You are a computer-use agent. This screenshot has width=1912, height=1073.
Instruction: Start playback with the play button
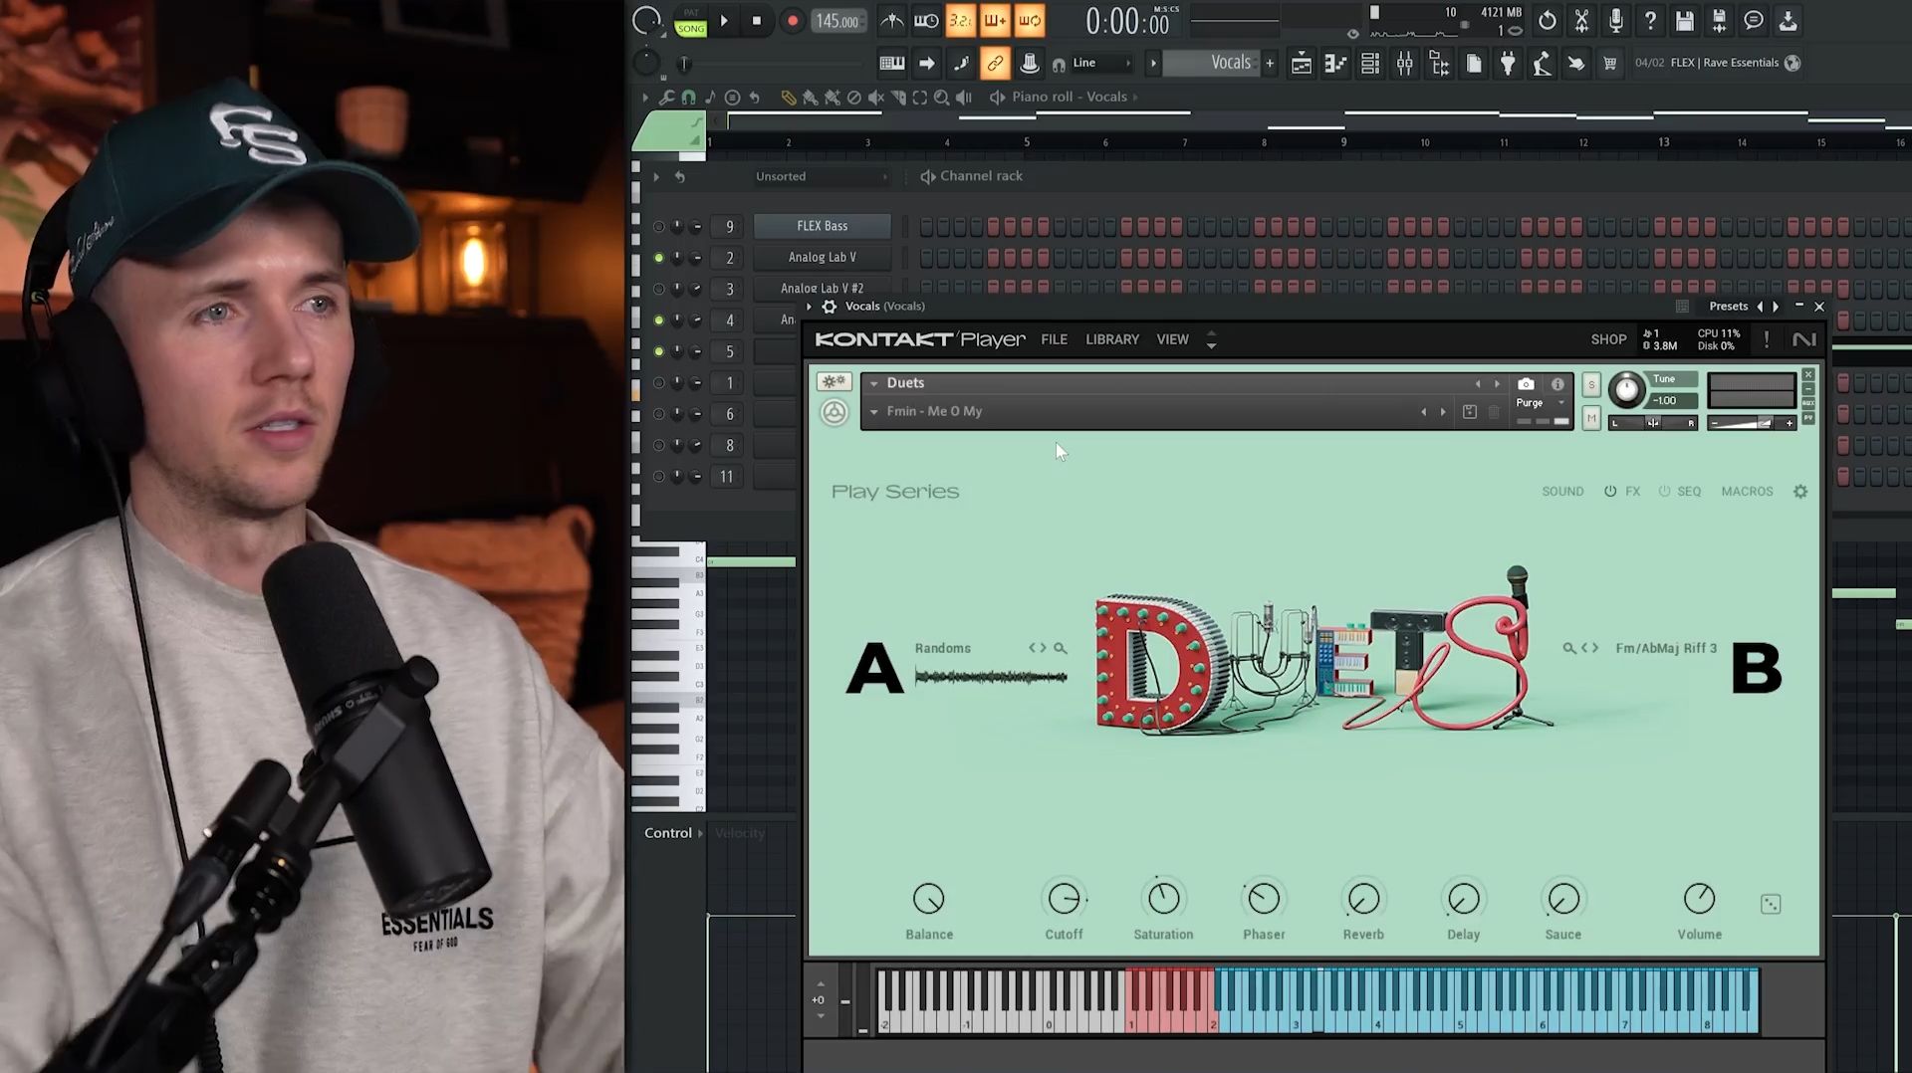724,21
